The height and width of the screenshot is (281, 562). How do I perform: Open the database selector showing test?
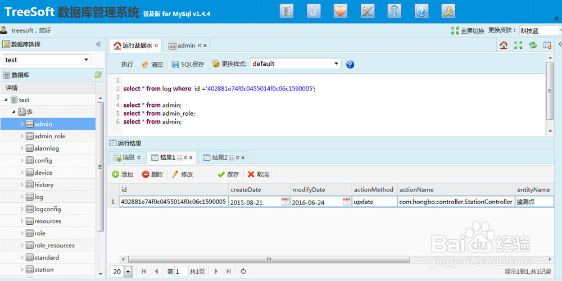(x=47, y=60)
